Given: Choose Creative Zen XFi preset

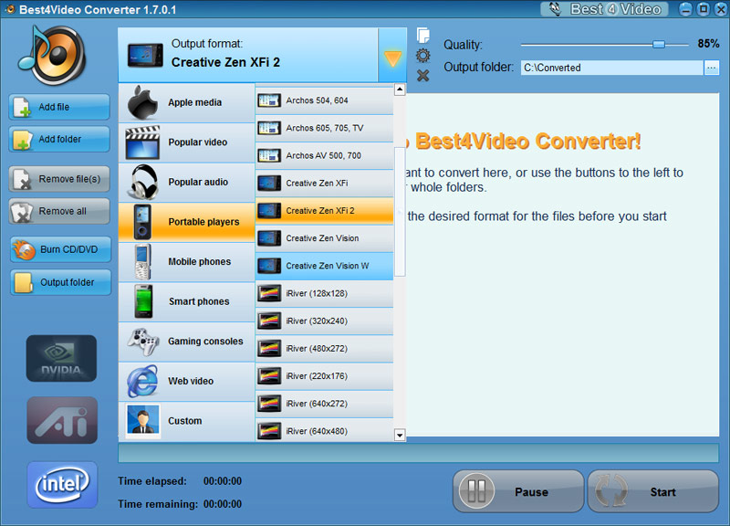Looking at the screenshot, I should click(x=325, y=184).
